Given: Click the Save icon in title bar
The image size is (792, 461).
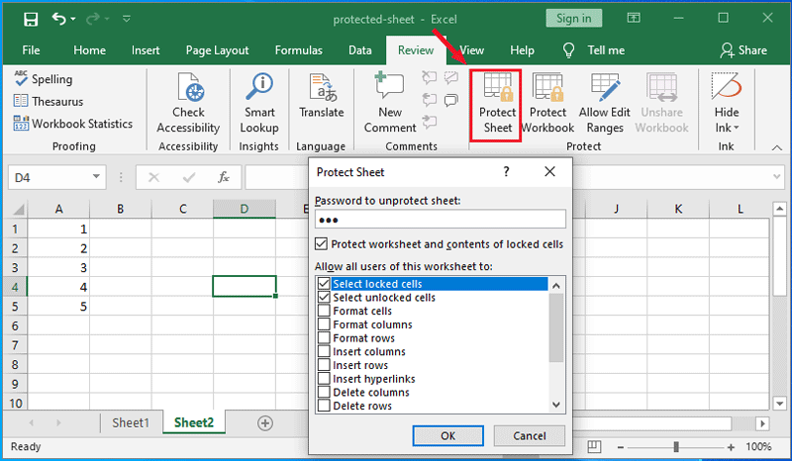Looking at the screenshot, I should (x=31, y=19).
